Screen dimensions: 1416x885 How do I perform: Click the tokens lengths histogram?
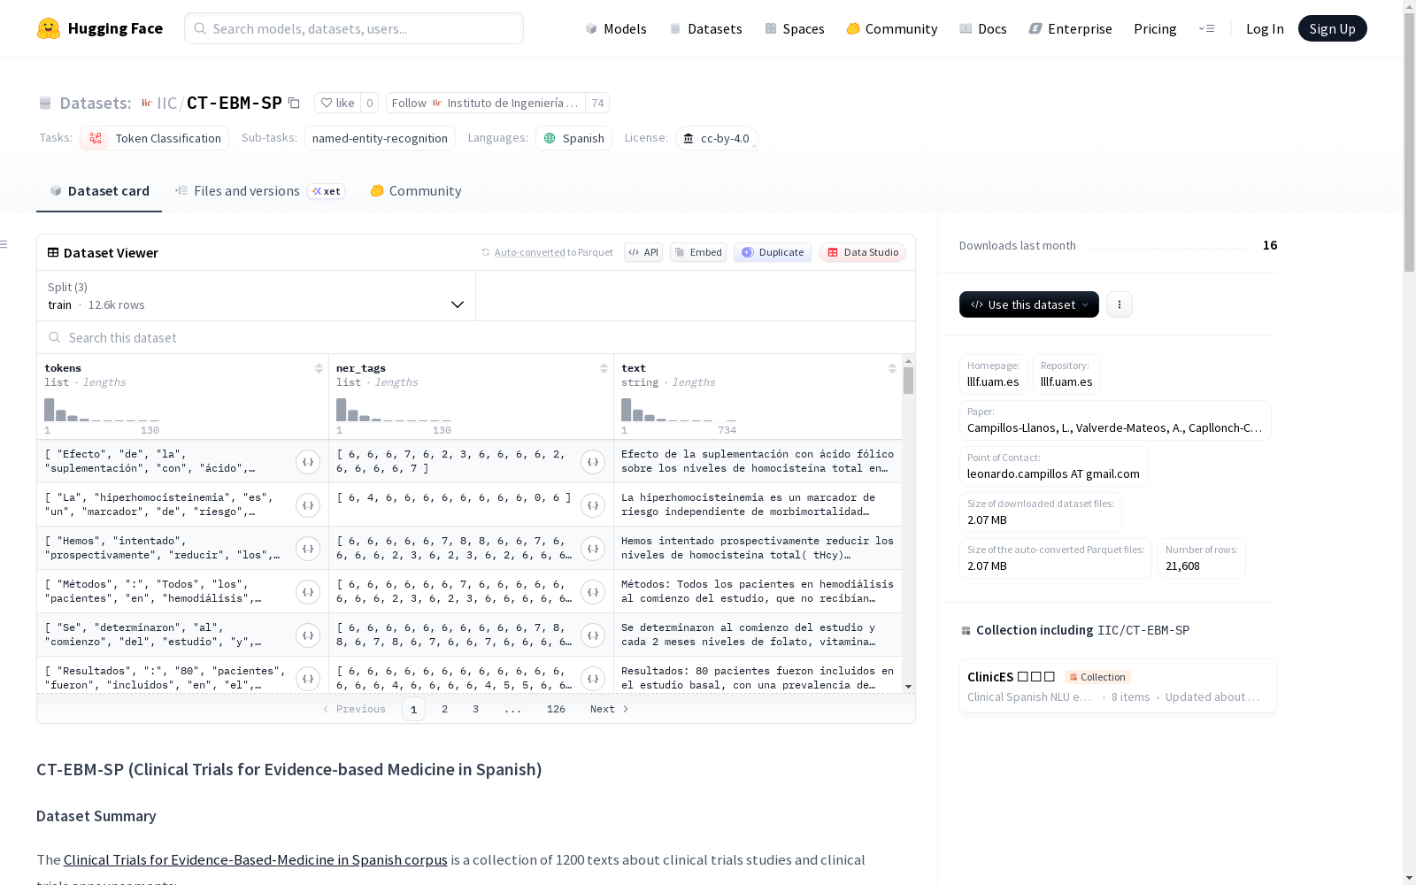[x=102, y=410]
